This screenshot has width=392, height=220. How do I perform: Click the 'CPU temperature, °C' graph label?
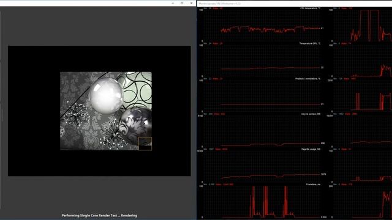(310, 8)
